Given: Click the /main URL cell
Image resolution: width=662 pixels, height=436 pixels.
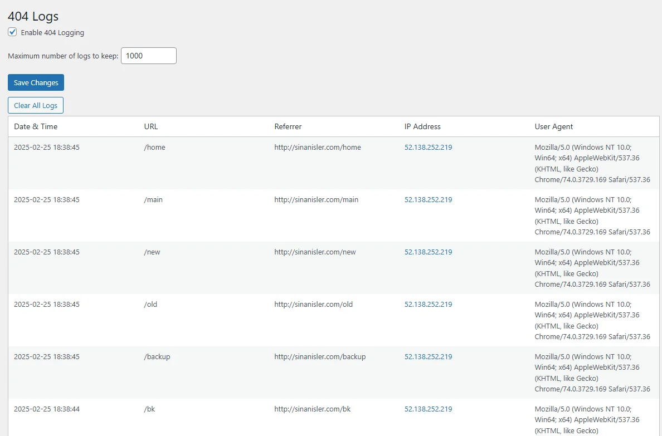Looking at the screenshot, I should pos(153,200).
